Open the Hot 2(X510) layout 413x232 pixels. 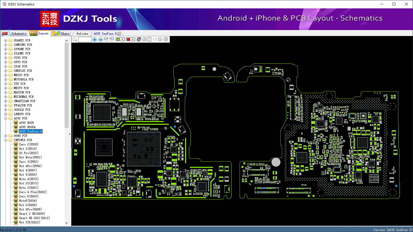click(x=28, y=149)
